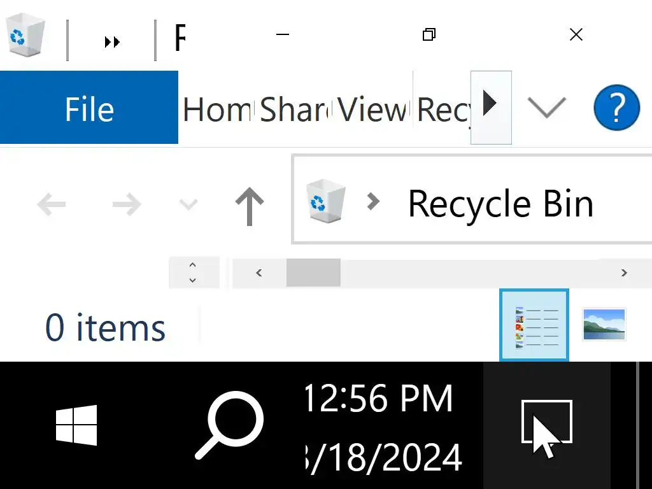Switch to large thumbnails view
Screen dimensions: 652x489
[x=604, y=324]
